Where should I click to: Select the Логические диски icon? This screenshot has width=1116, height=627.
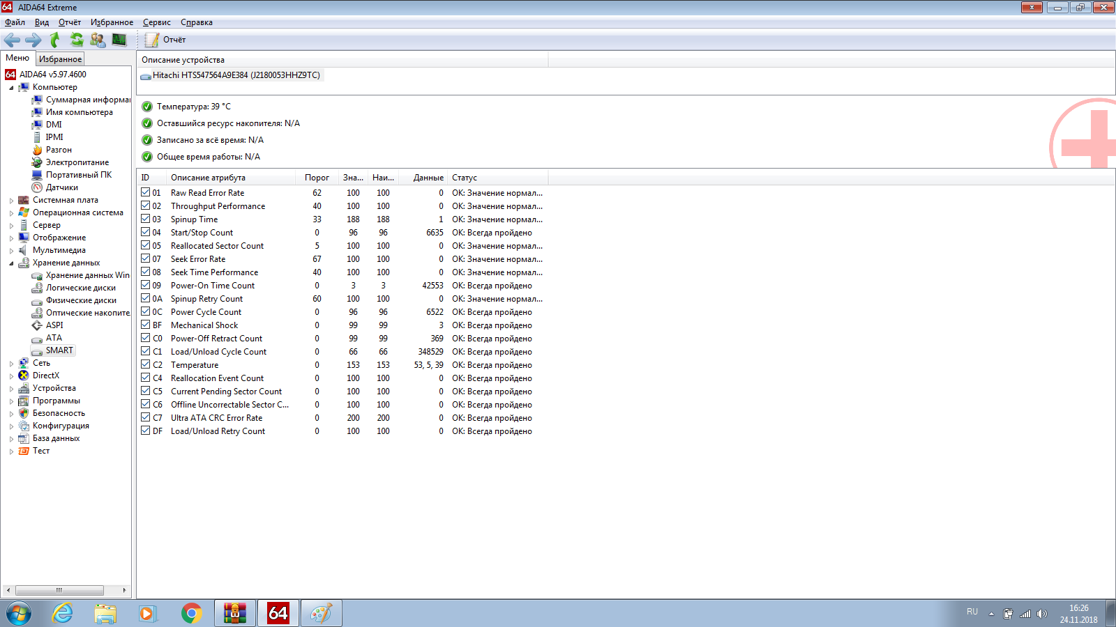(37, 288)
